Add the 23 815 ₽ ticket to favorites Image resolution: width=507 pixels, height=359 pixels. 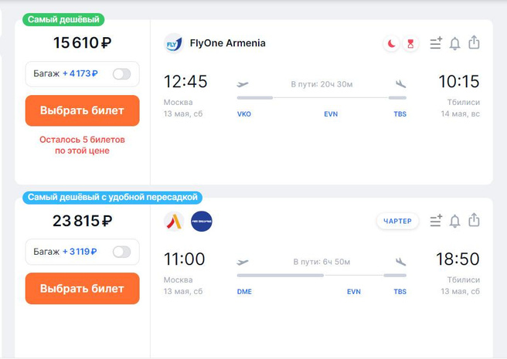[436, 222]
